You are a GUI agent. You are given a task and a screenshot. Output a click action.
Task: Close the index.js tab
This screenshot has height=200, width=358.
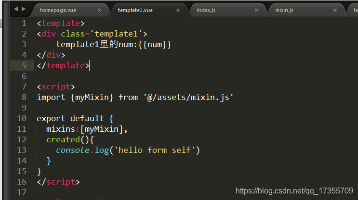pyautogui.click(x=257, y=10)
